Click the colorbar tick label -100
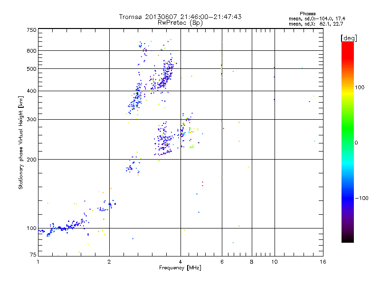 [361, 198]
